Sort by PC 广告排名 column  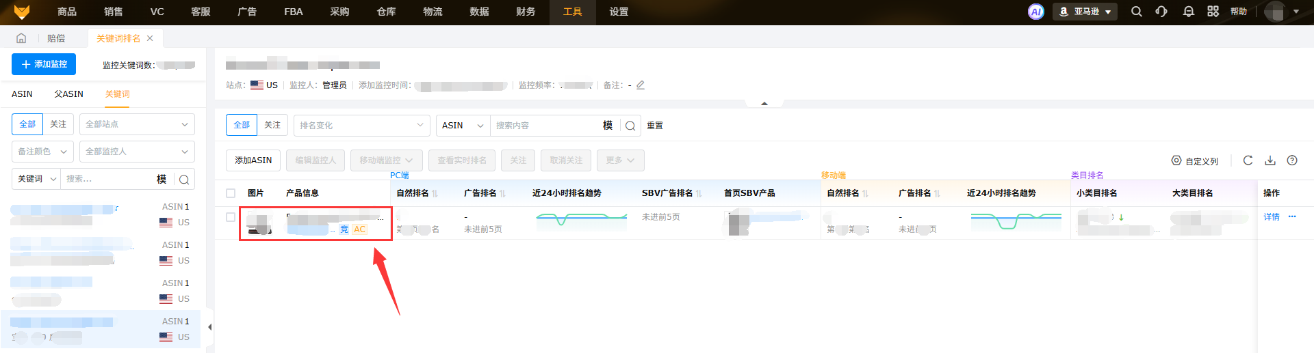click(x=503, y=194)
